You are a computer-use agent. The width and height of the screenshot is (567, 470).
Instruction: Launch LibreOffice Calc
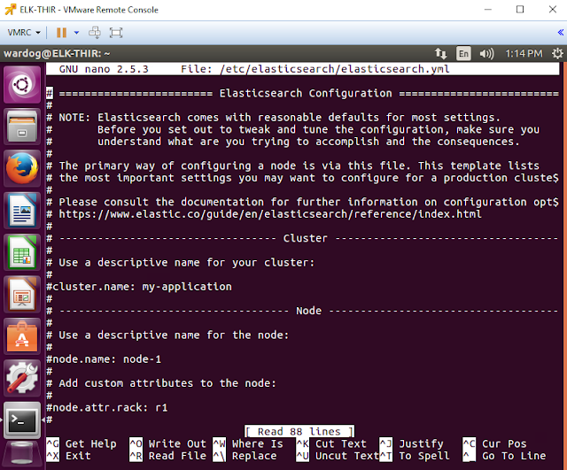22,252
